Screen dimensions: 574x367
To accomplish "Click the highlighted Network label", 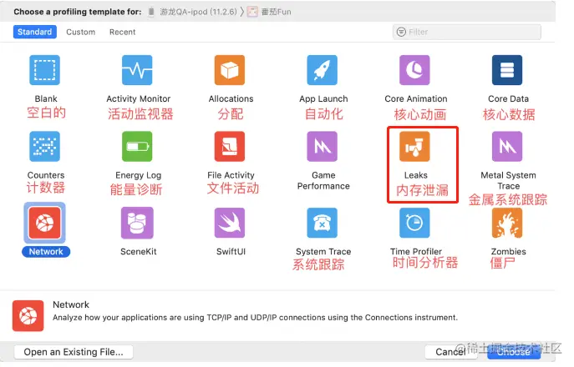I will pyautogui.click(x=46, y=252).
